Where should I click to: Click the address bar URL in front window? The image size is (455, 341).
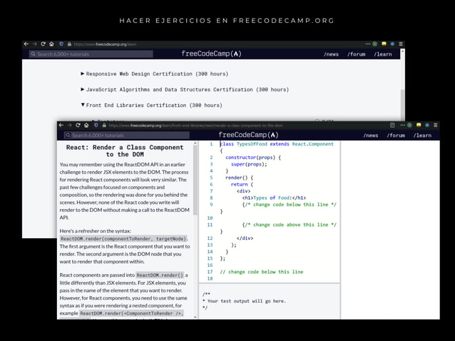[196, 126]
